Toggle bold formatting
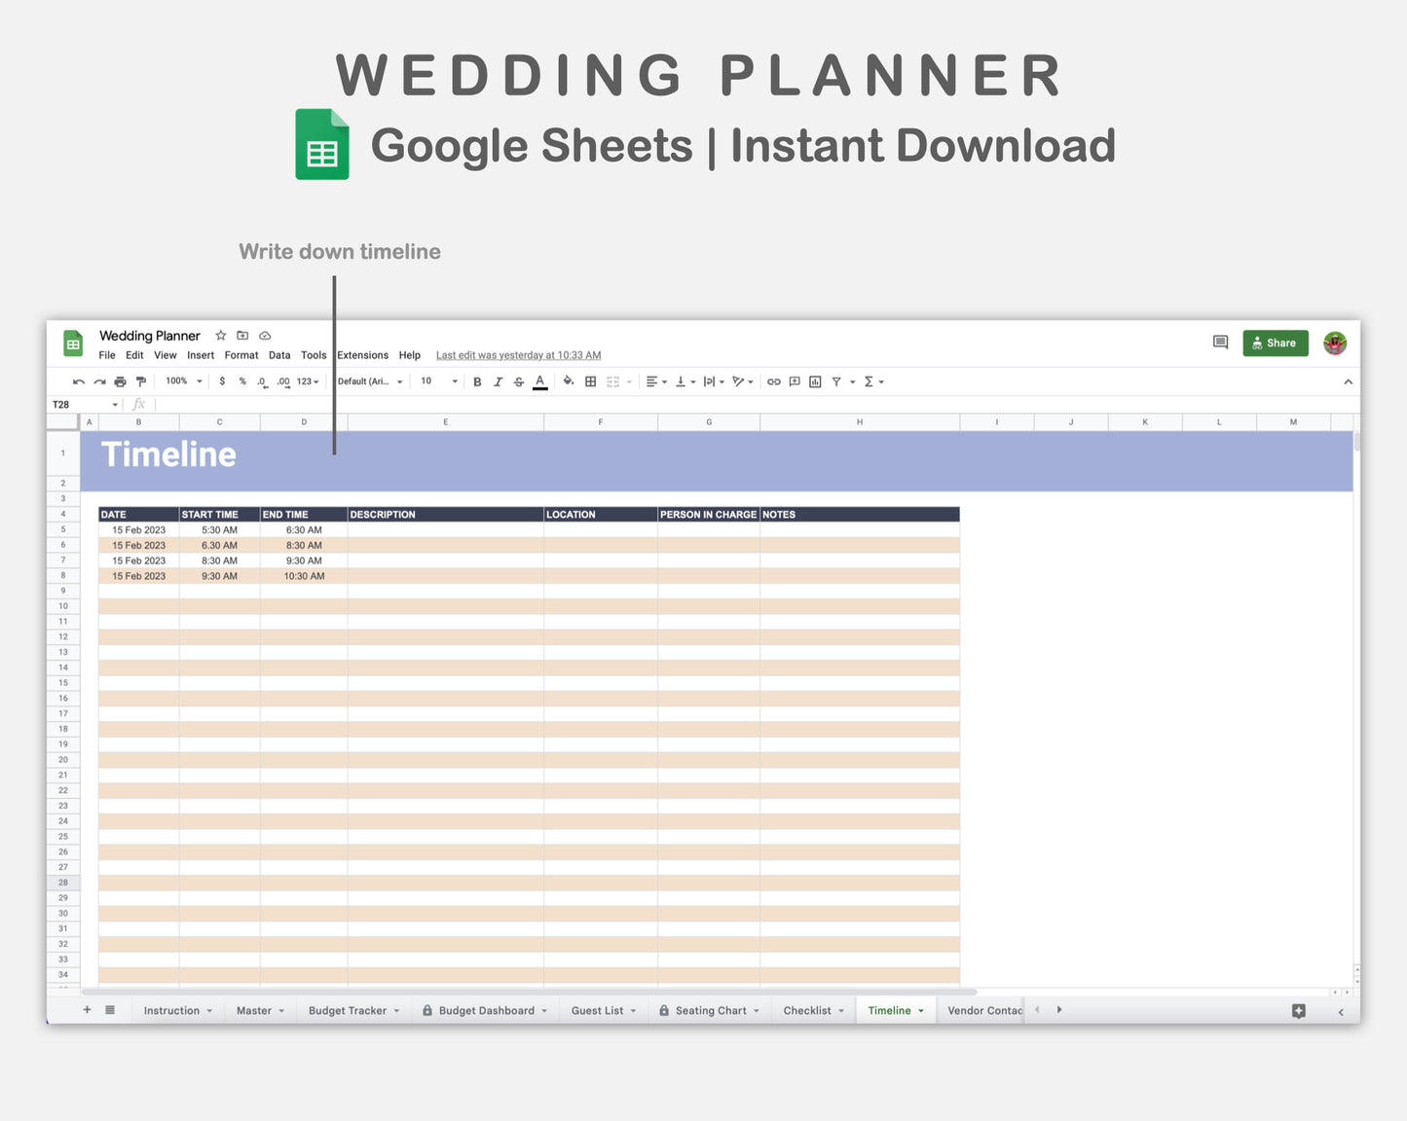Image resolution: width=1407 pixels, height=1121 pixels. tap(477, 381)
